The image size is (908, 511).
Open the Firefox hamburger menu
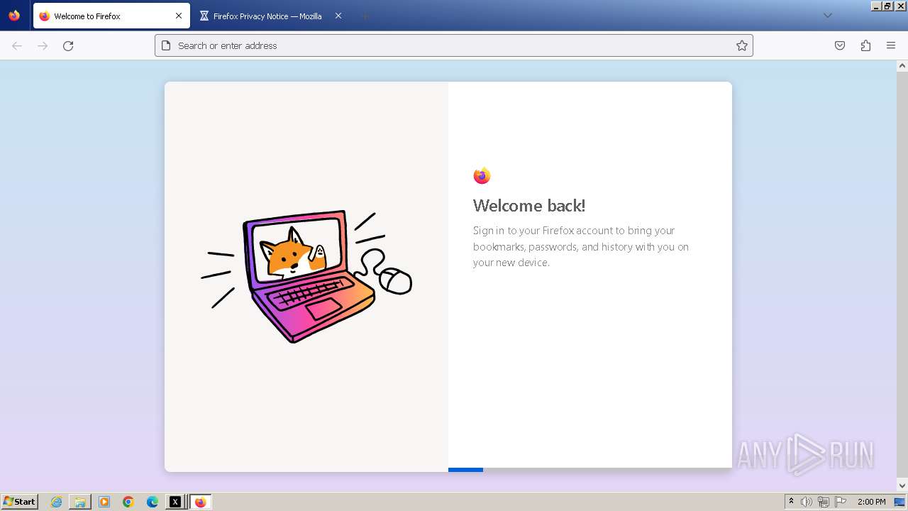coord(891,45)
